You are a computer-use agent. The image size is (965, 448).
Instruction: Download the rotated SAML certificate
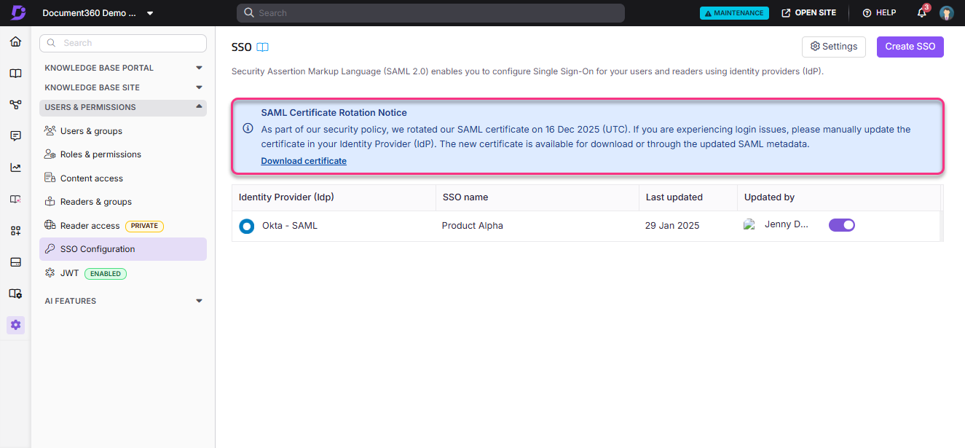point(304,160)
